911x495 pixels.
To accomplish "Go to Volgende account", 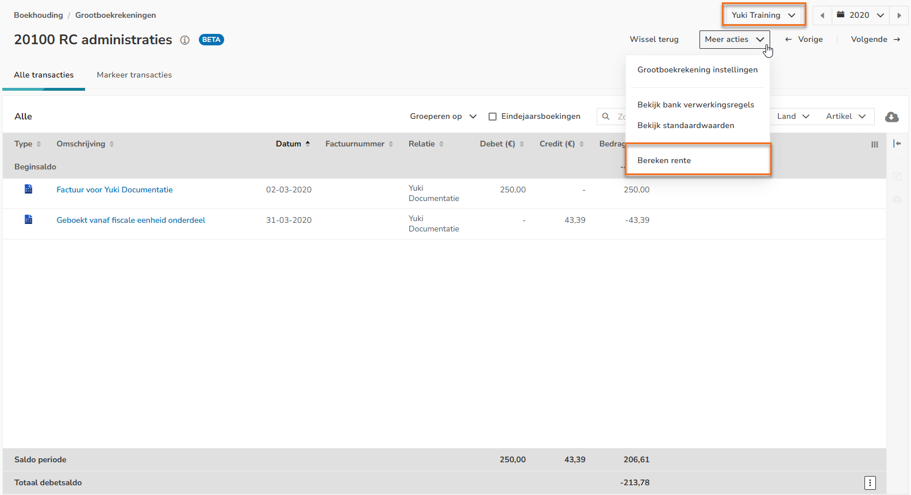I will (x=875, y=40).
